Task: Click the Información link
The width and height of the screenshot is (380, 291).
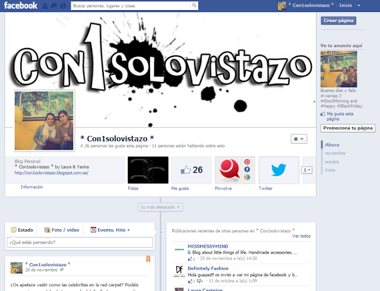Action: point(31,187)
